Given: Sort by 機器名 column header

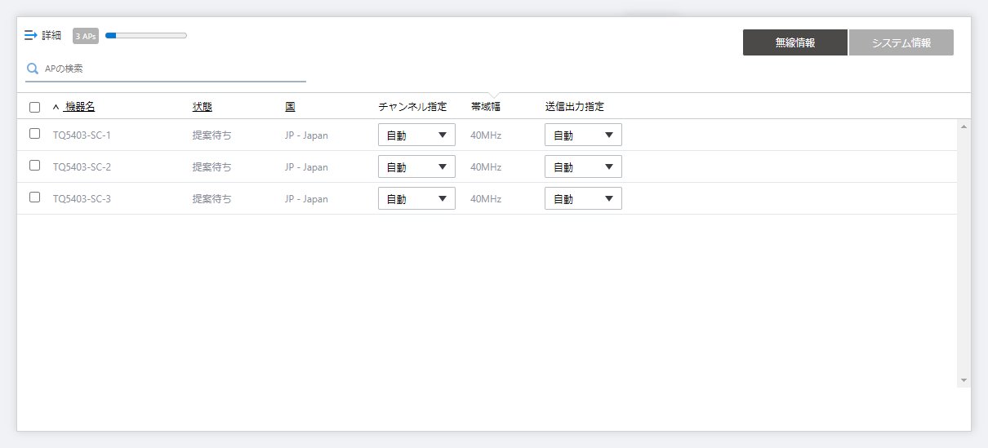Looking at the screenshot, I should (x=79, y=107).
